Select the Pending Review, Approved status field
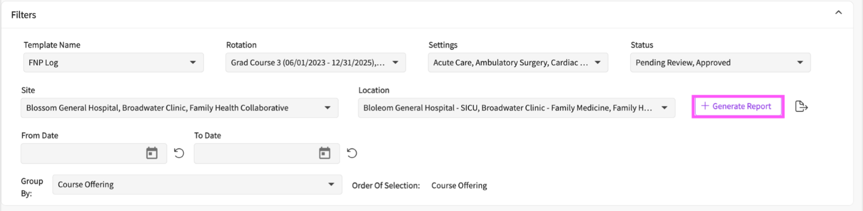This screenshot has height=211, width=863. coord(720,63)
